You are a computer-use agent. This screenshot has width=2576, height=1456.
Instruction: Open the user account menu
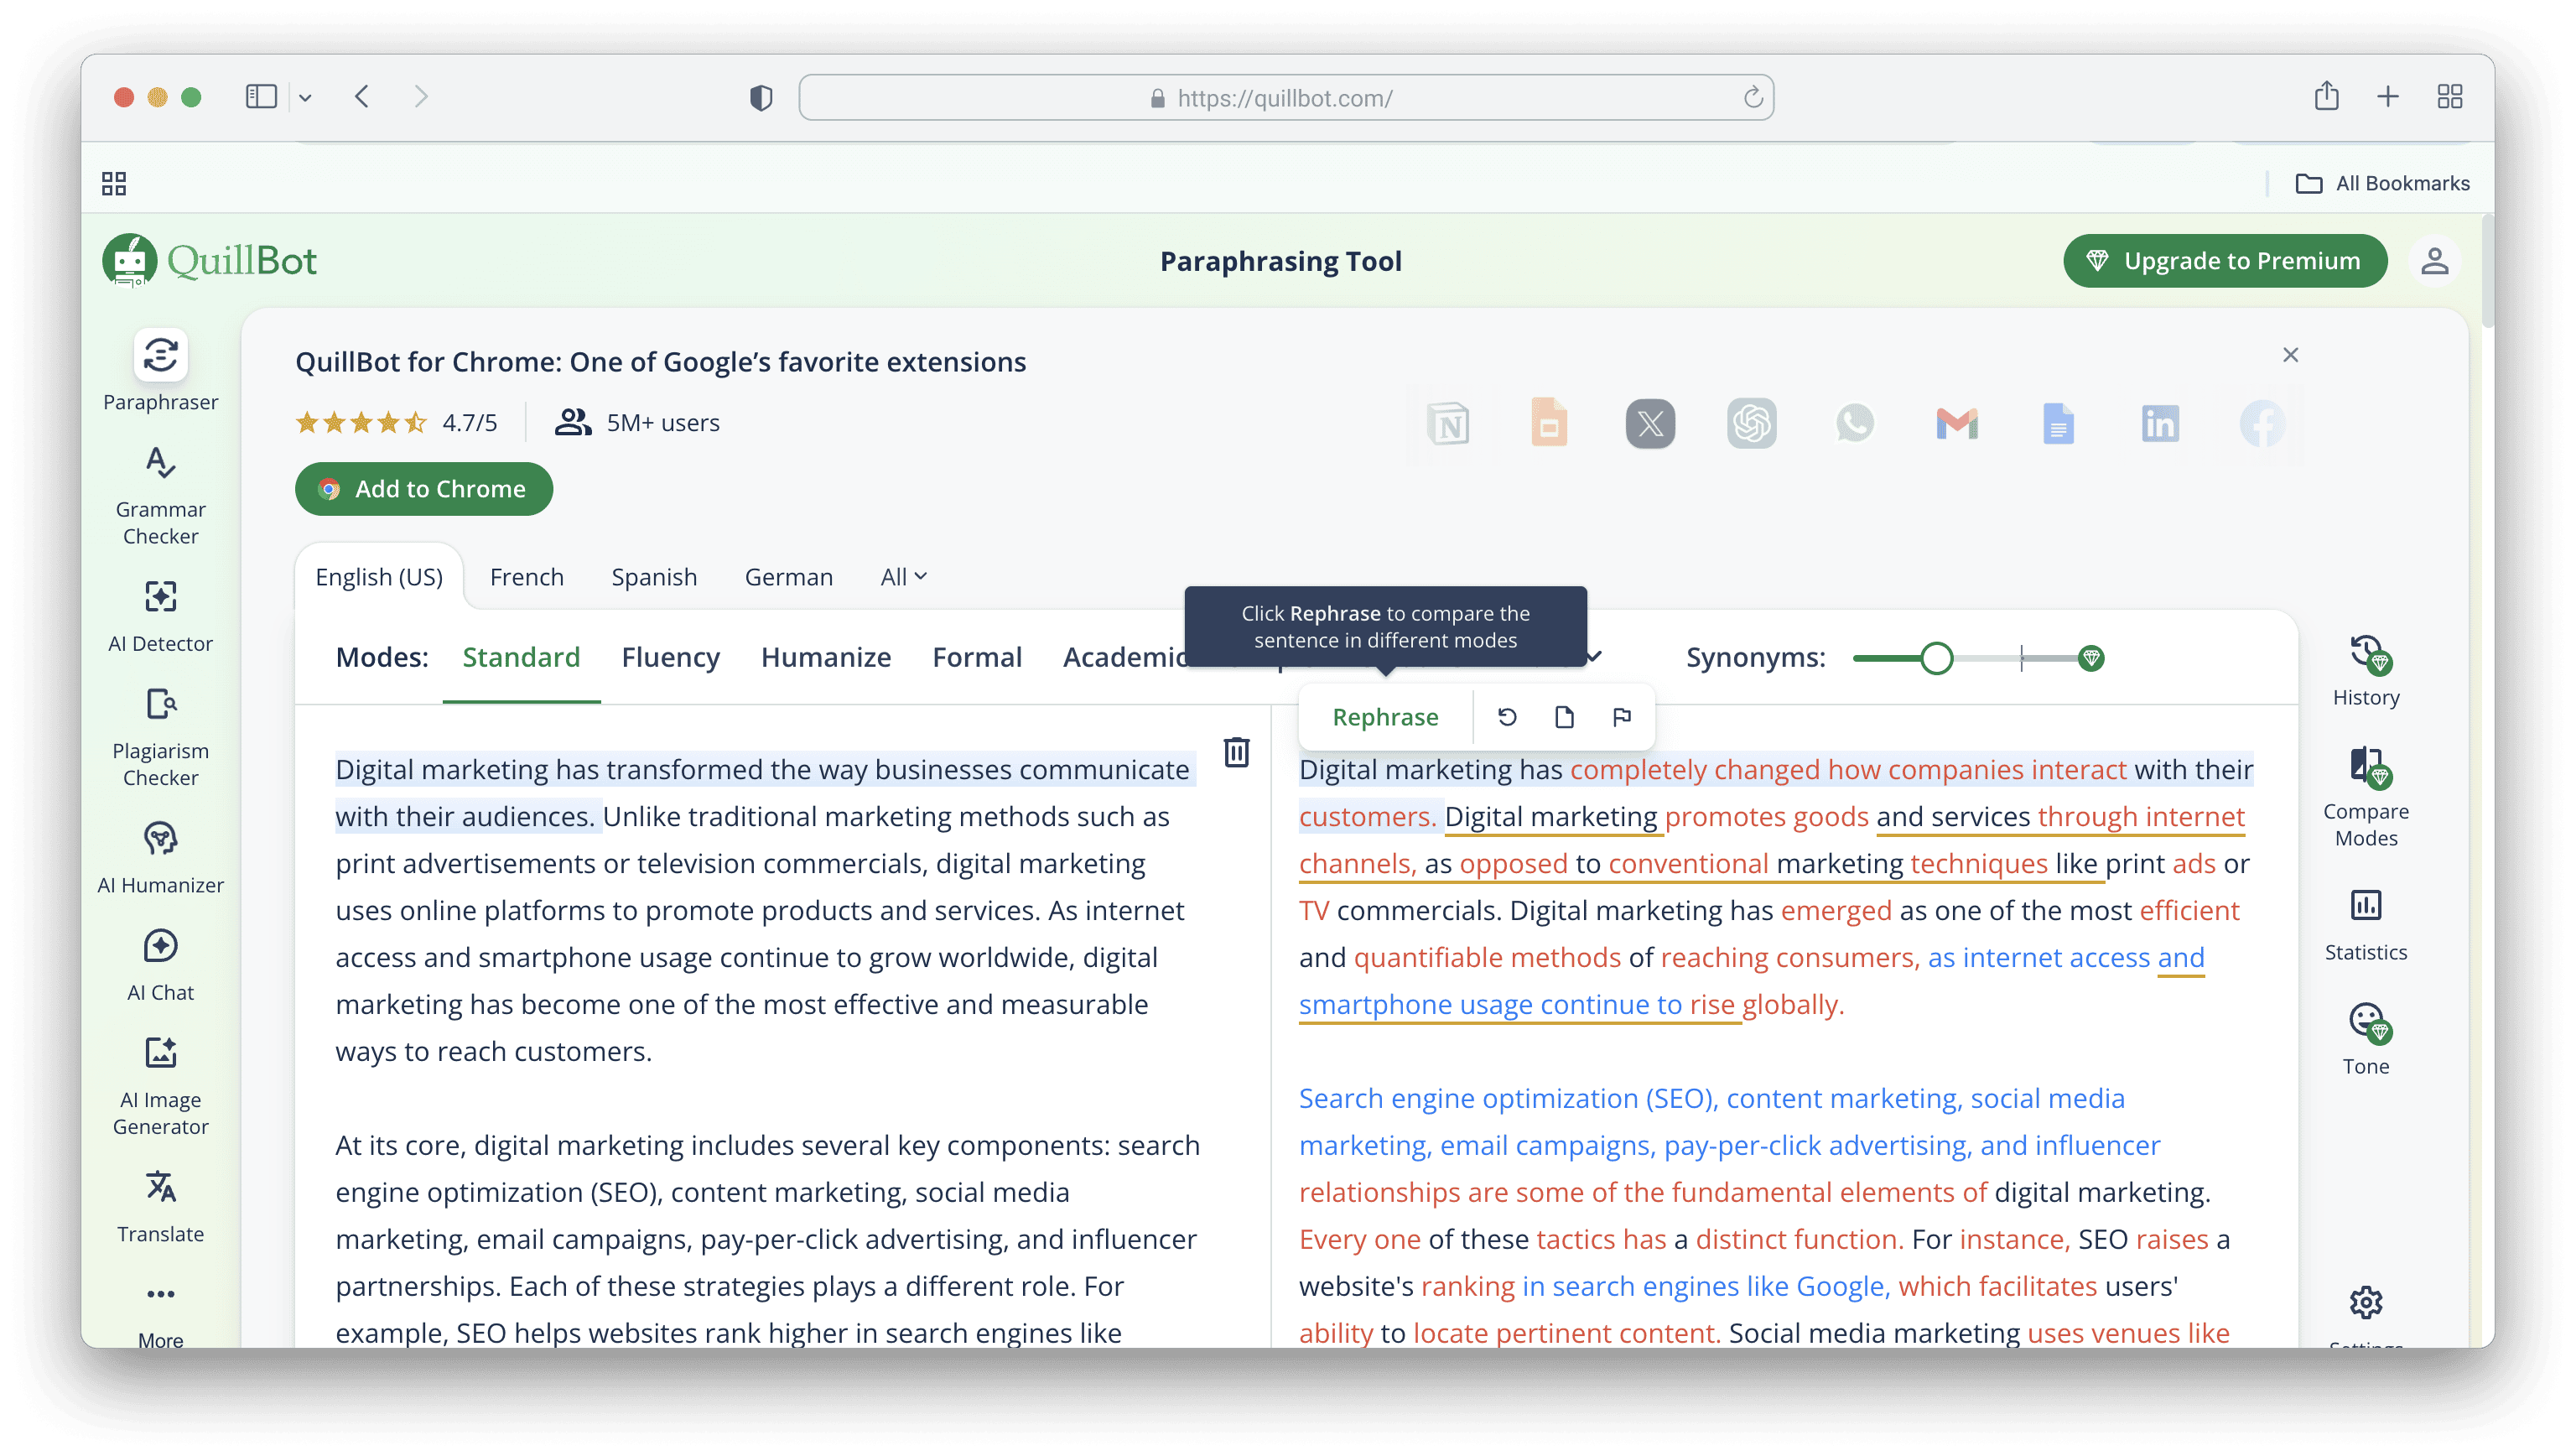[2434, 261]
